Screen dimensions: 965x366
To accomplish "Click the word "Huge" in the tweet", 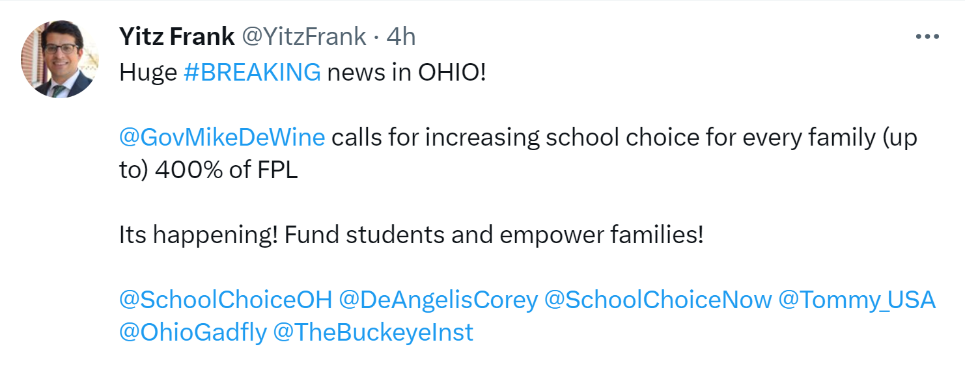I will point(148,72).
